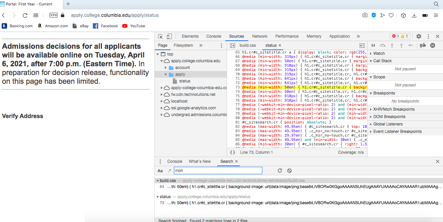This screenshot has width=443, height=222.
Task: Open DevTools settings gear
Action: 419,36
